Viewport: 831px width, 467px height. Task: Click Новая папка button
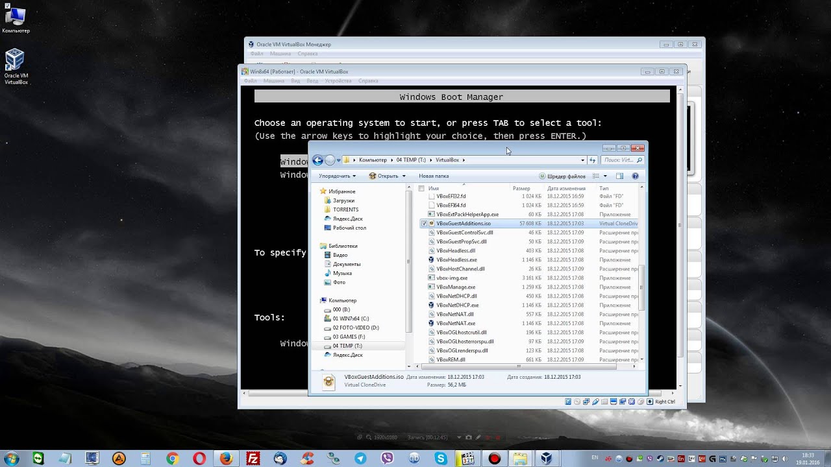(x=434, y=176)
